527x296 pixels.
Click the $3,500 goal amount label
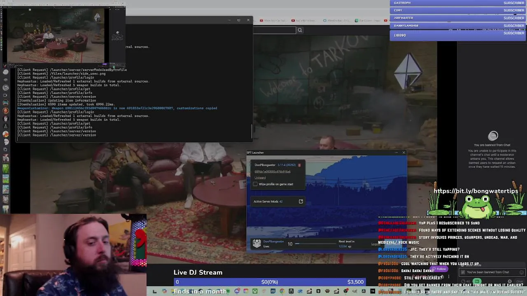click(x=355, y=282)
